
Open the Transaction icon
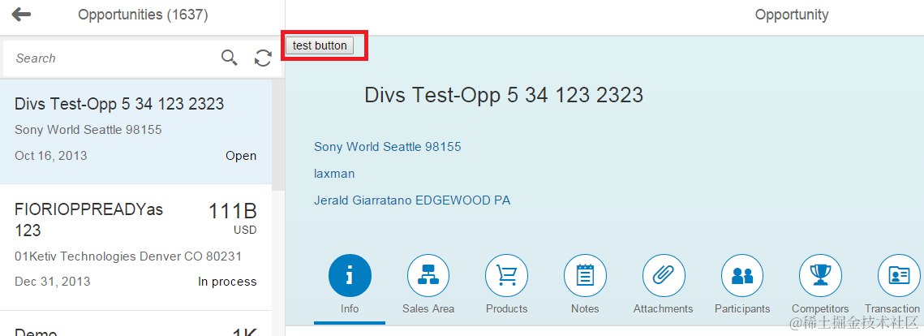[x=899, y=275]
